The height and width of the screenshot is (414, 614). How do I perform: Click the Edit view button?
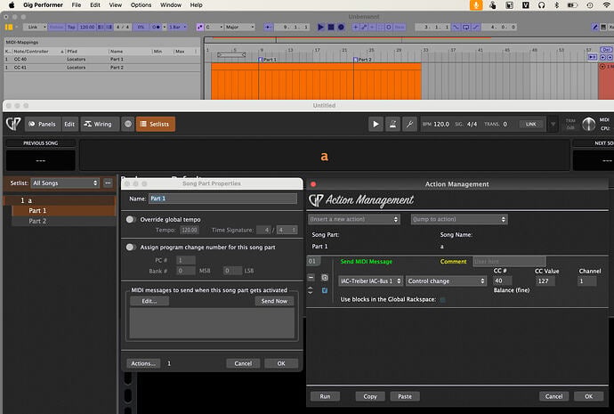tap(69, 124)
